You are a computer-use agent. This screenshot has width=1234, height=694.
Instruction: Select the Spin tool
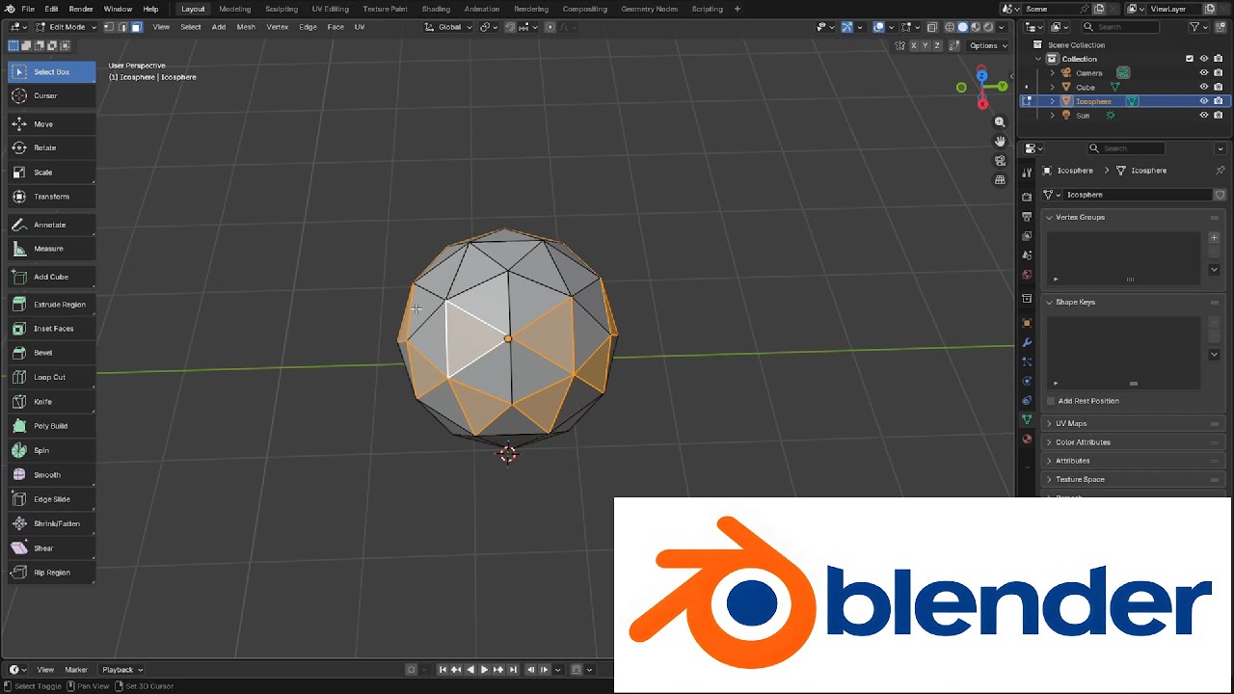pos(51,450)
